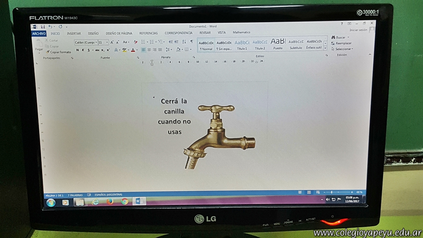Click the sort A-Z icon

[x=184, y=42]
